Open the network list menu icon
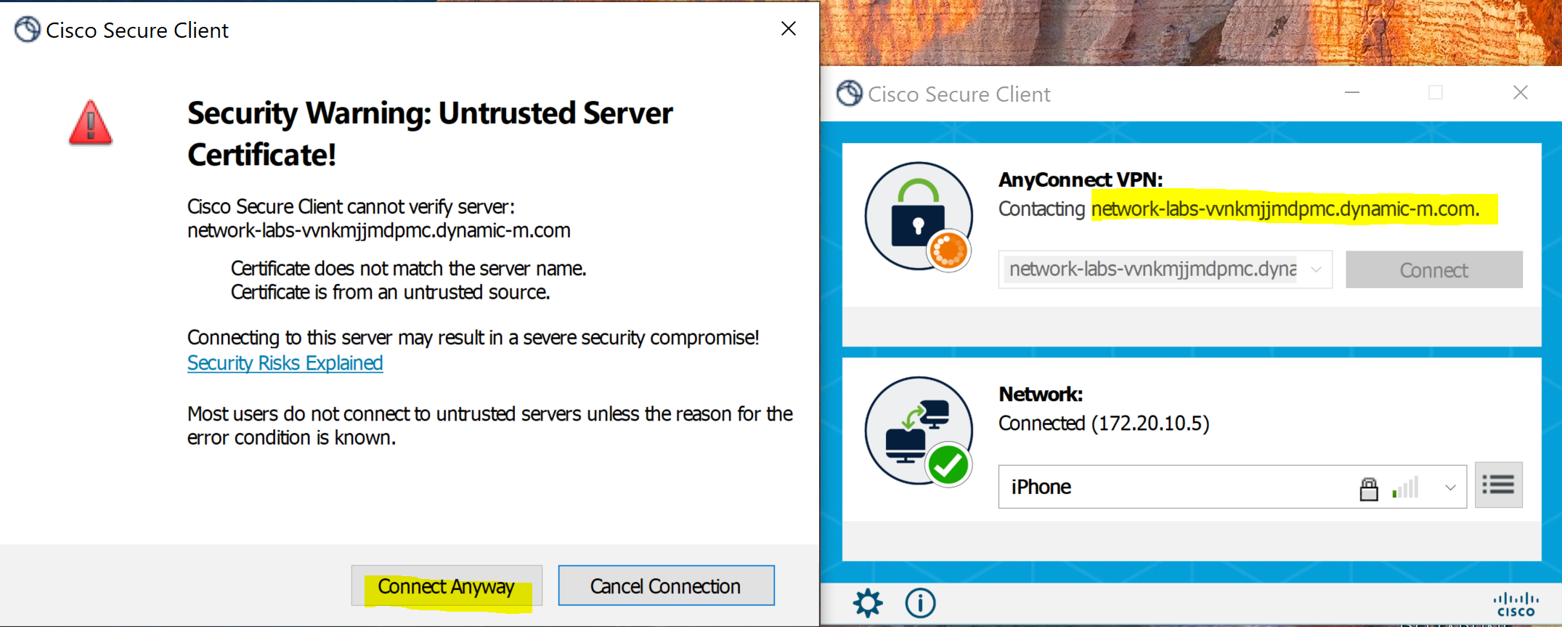 coord(1498,485)
